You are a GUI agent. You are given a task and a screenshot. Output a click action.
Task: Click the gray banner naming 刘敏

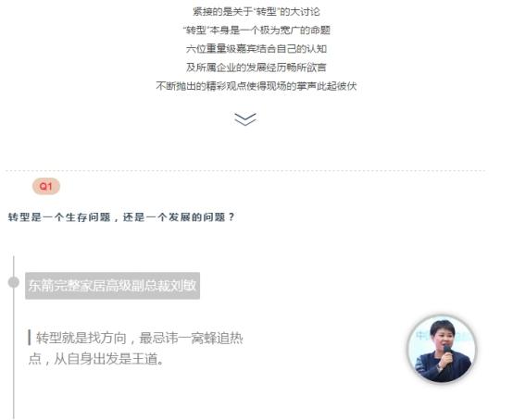[x=113, y=286]
